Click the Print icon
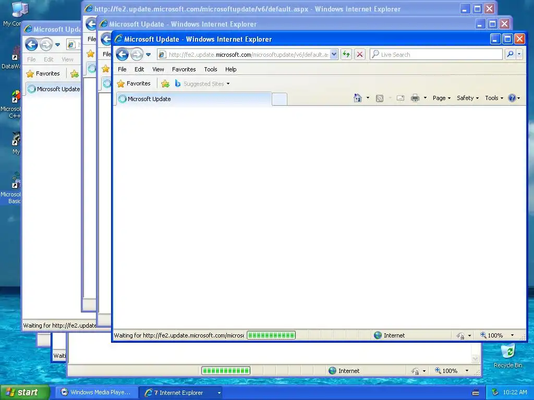 click(415, 98)
